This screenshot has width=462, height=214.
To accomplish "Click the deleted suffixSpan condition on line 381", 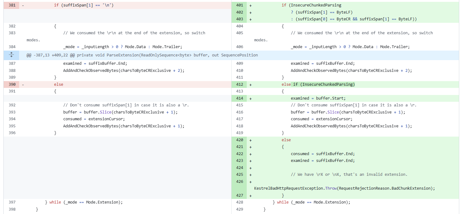I will (x=82, y=5).
